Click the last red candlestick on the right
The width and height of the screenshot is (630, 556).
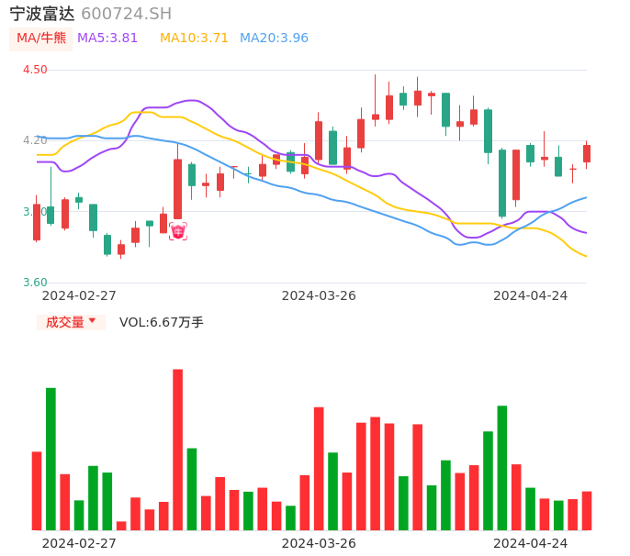coord(587,153)
